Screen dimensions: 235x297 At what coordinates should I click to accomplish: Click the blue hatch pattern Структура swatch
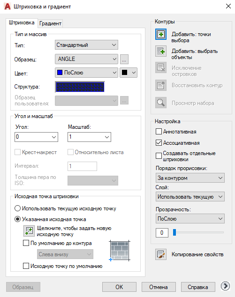tap(80, 87)
